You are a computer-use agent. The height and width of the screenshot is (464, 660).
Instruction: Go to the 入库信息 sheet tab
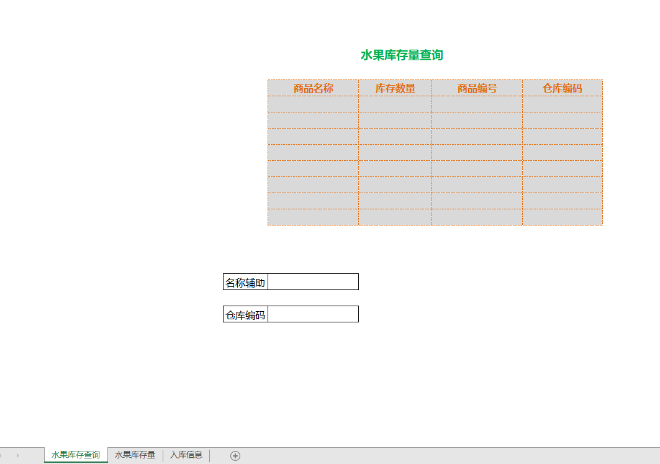(186, 455)
